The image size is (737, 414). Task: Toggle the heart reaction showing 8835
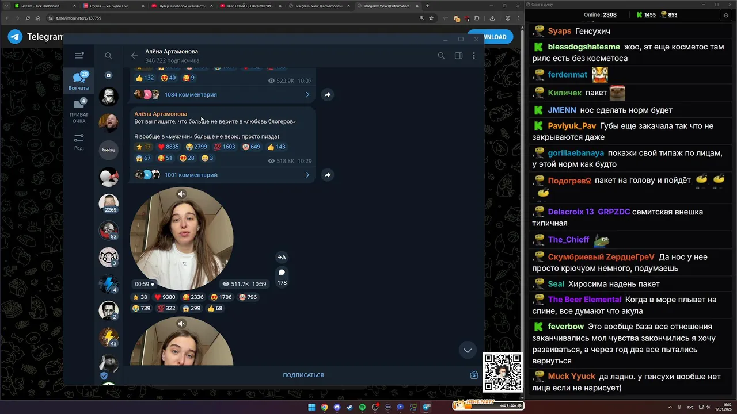[169, 147]
